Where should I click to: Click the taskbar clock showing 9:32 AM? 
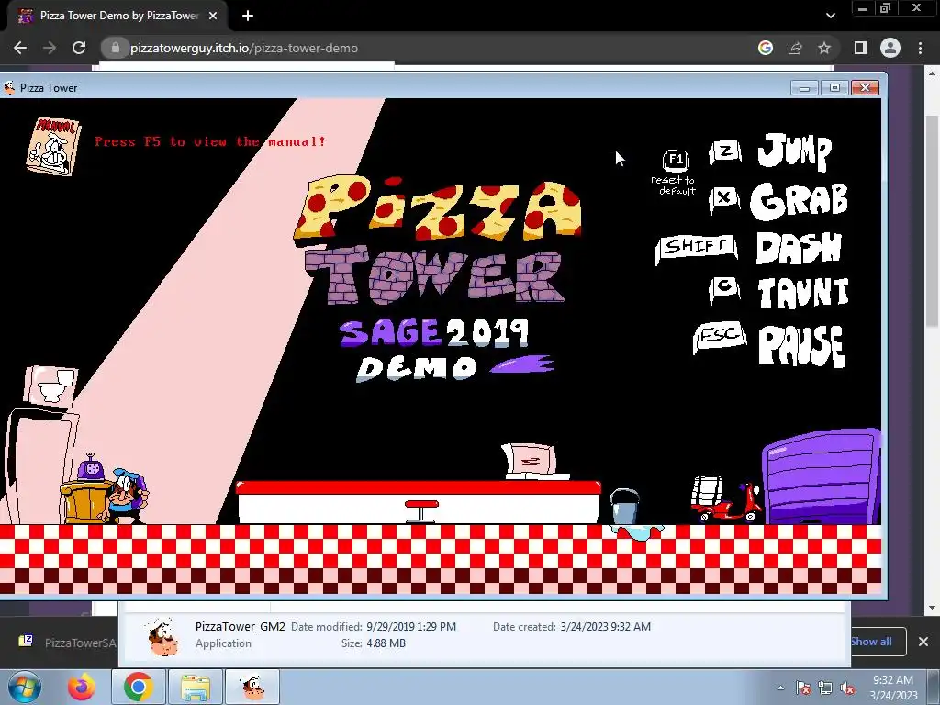[x=893, y=687]
